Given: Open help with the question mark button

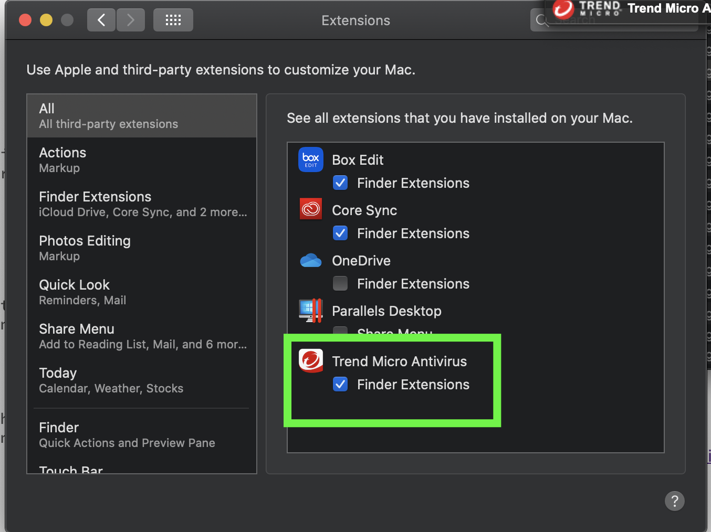Looking at the screenshot, I should point(675,501).
